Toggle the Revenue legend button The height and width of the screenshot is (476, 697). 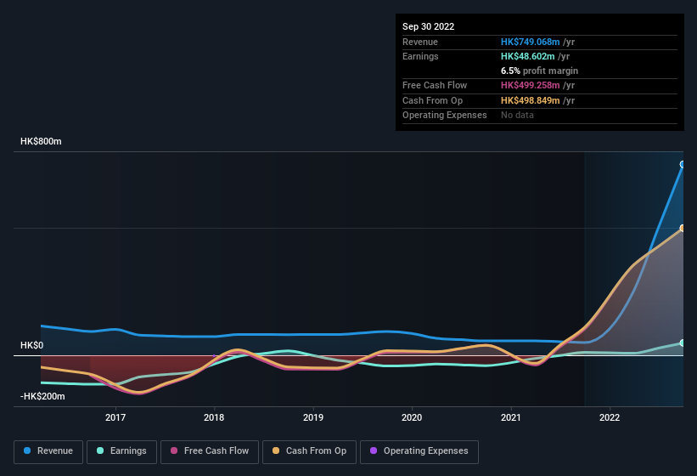tap(48, 451)
